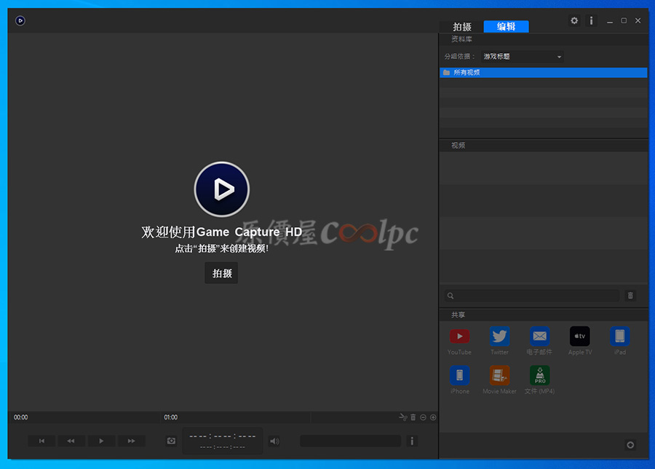Screen dimensions: 655x469
Task: Play the video
Action: (x=101, y=441)
